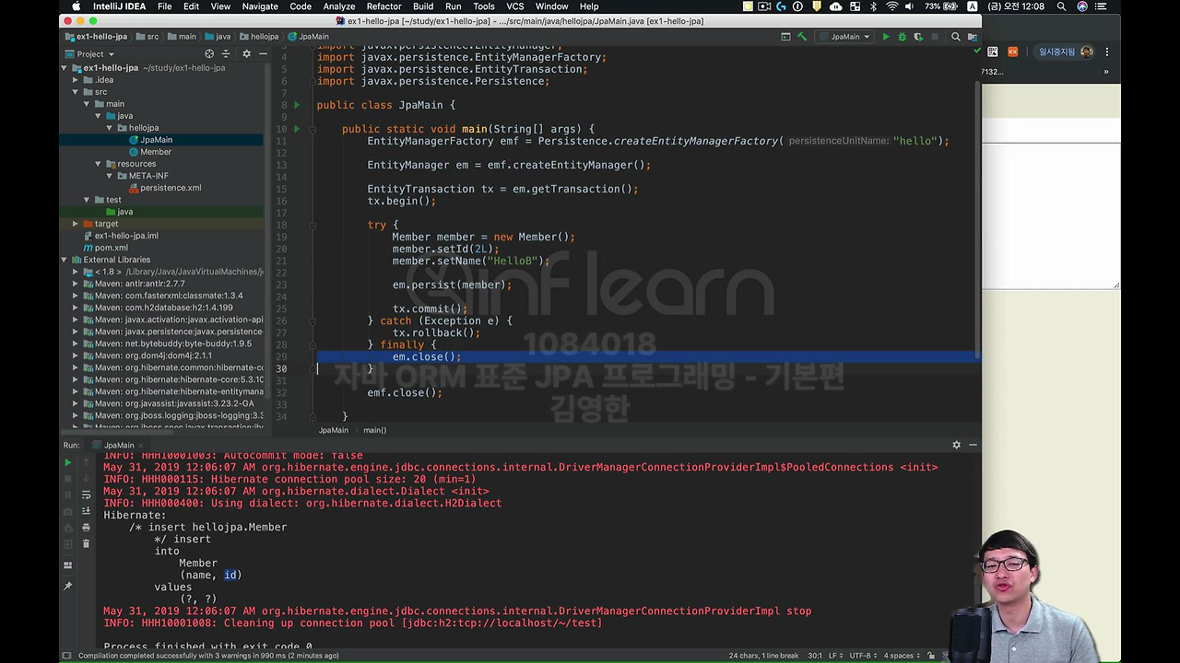Click the Wi-Fi icon in the macOS menu bar
1180x663 pixels.
(891, 6)
